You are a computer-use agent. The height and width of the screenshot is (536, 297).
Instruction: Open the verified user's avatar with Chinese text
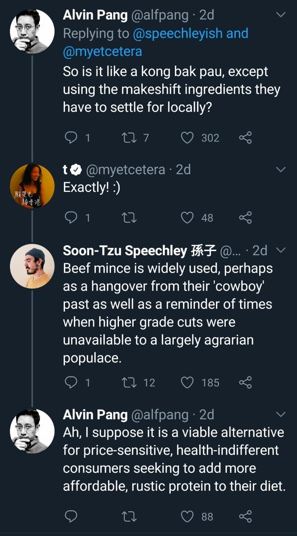point(32,186)
